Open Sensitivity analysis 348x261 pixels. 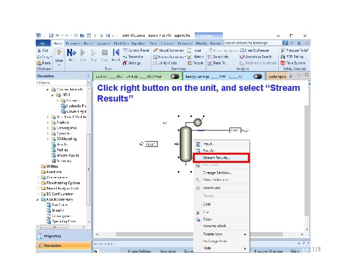218,57
